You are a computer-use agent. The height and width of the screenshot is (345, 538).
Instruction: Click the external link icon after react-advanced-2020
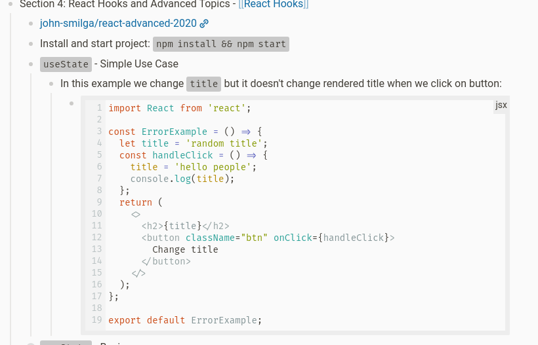pos(204,24)
